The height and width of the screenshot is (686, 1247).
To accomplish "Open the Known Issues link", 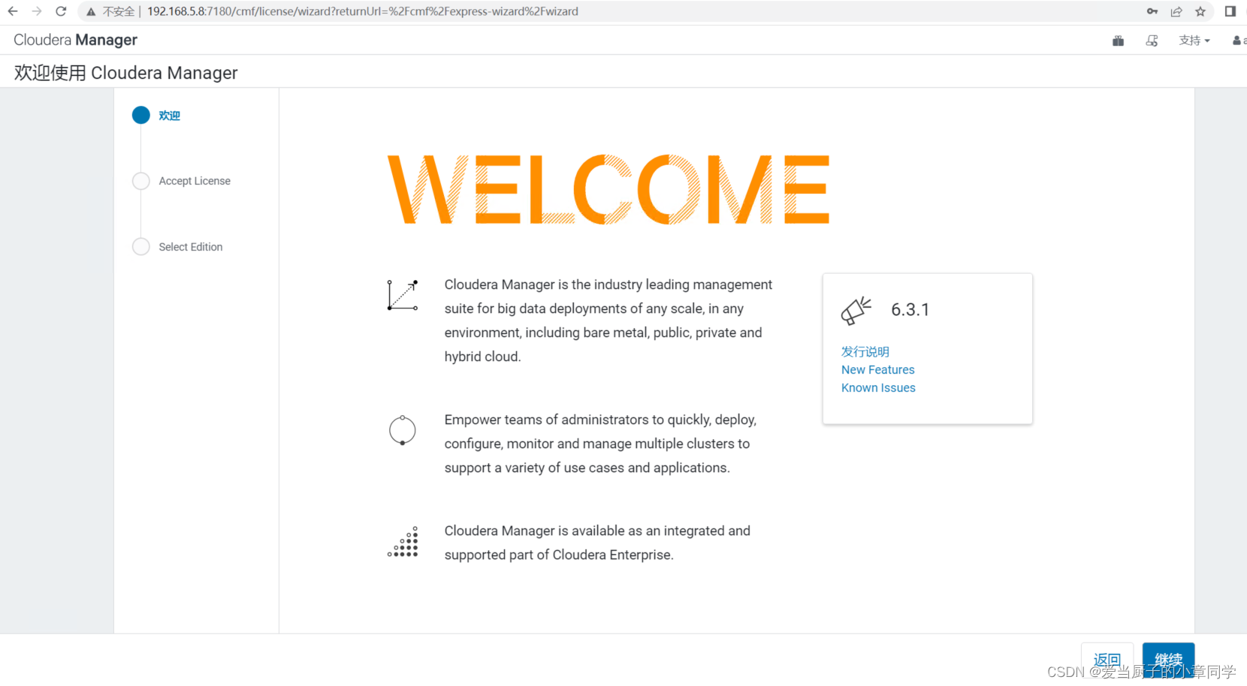I will (878, 388).
